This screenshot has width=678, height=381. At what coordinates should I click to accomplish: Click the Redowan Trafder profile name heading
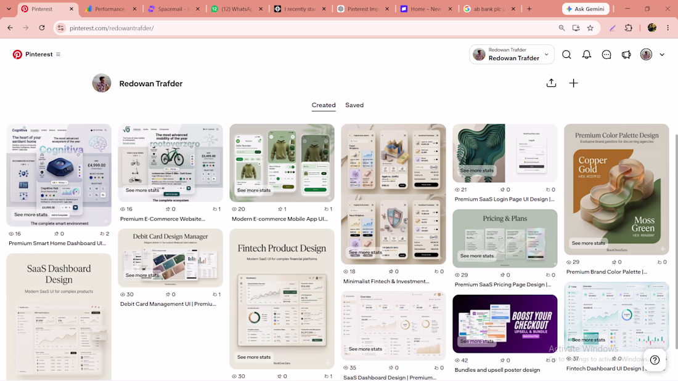(151, 83)
